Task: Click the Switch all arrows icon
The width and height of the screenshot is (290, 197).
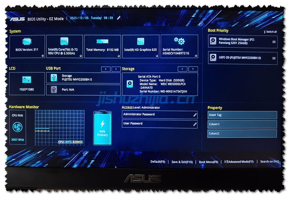Action: tap(264, 32)
